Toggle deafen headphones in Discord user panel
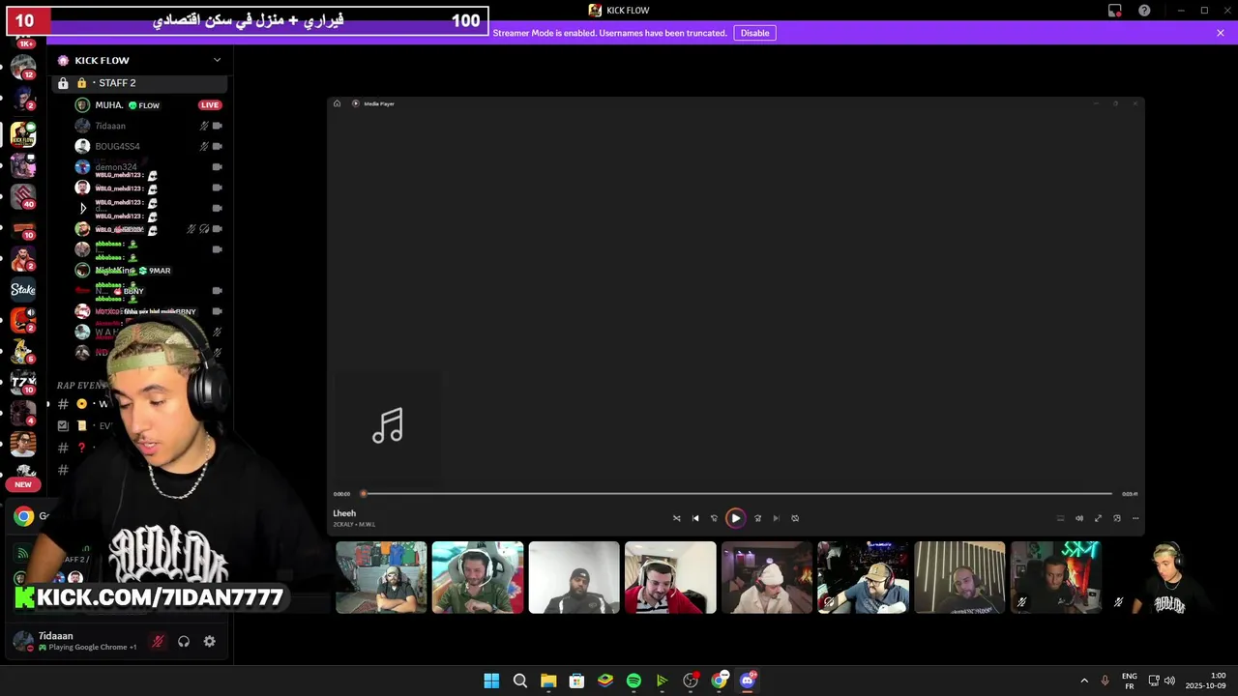1238x696 pixels. tap(184, 641)
